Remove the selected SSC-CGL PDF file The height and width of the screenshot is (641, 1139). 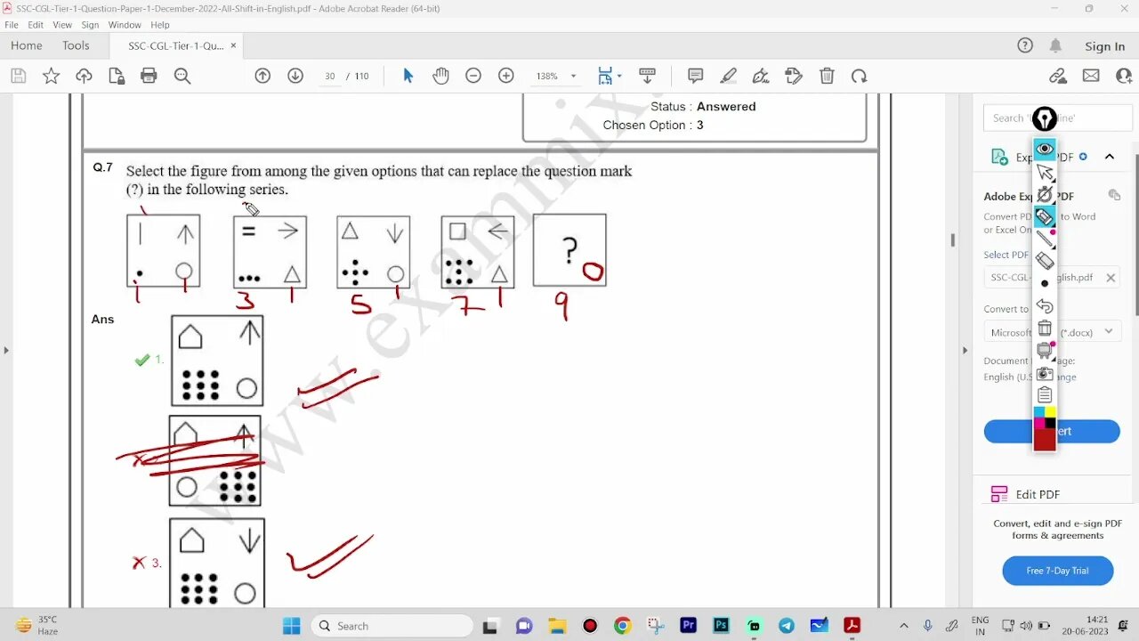pyautogui.click(x=1111, y=278)
